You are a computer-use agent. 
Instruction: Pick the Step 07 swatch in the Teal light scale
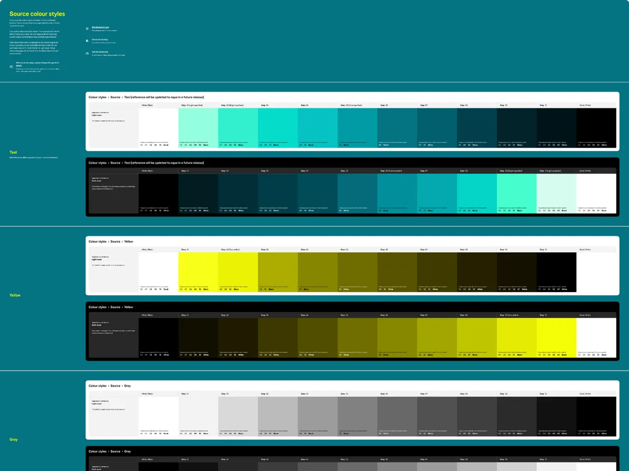pos(437,127)
